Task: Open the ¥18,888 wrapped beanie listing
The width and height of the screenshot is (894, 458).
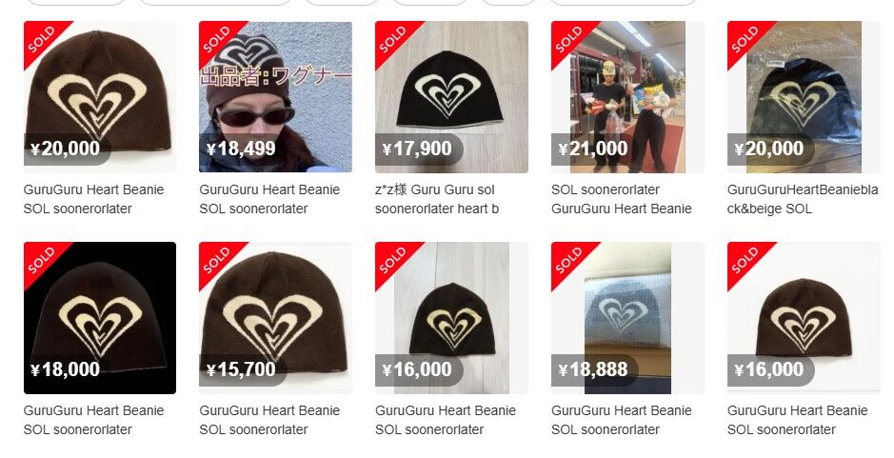Action: pos(627,318)
